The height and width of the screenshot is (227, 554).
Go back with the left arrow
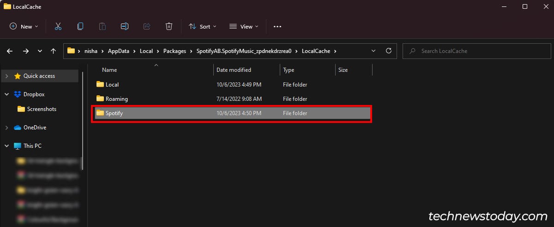[x=10, y=51]
